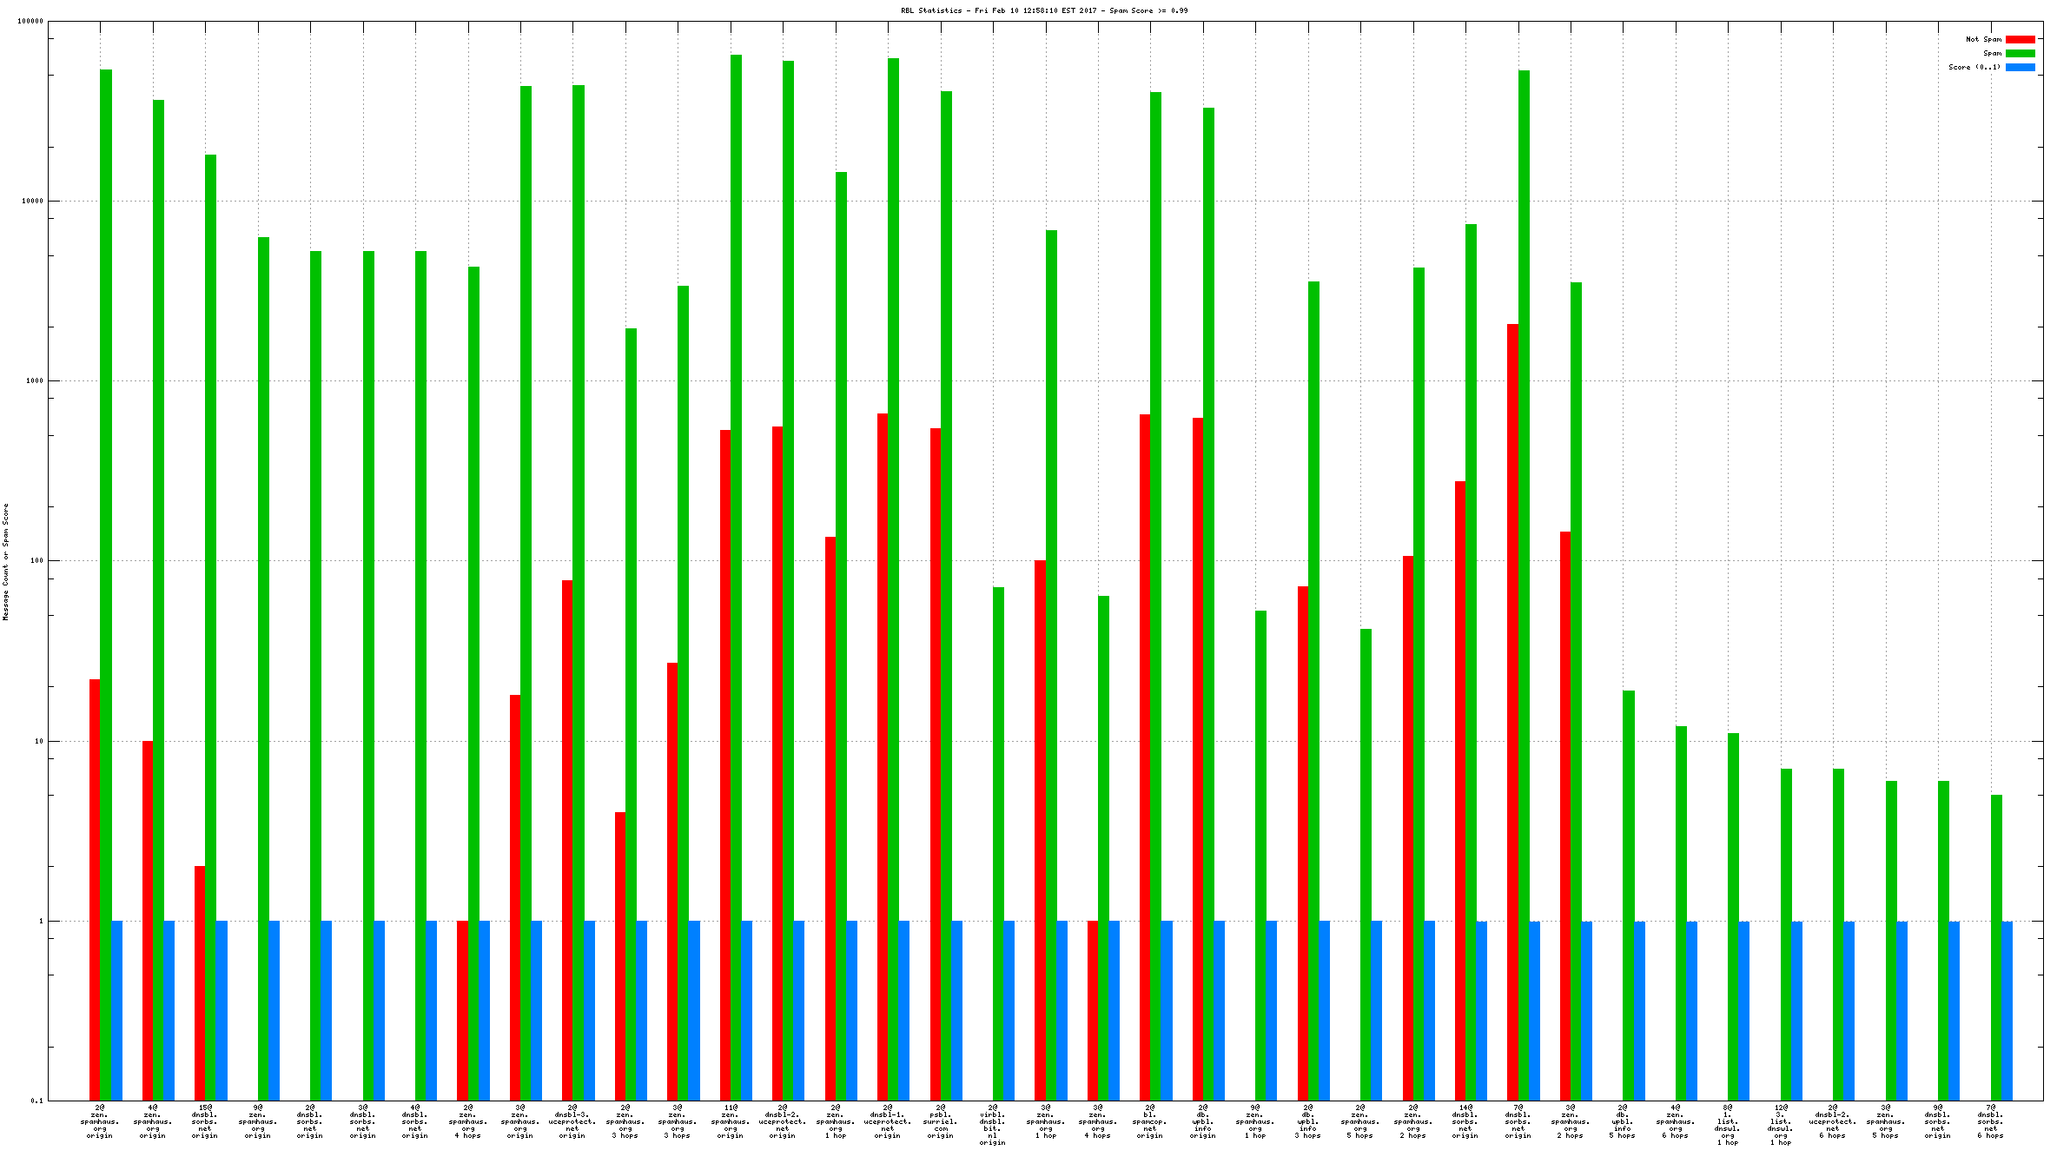Click the Not Spam legend text
Viewport: 2057px width, 1157px height.
[x=1983, y=39]
